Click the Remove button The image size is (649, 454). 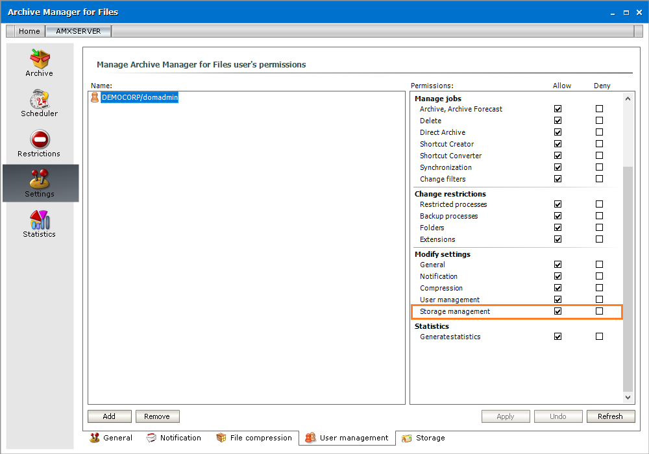tap(157, 416)
